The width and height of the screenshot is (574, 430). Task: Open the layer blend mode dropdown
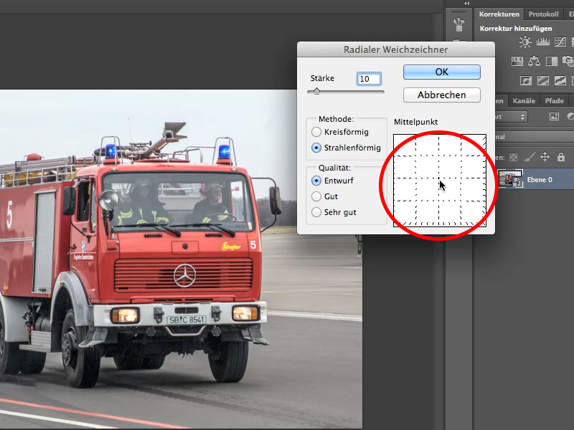coord(535,137)
